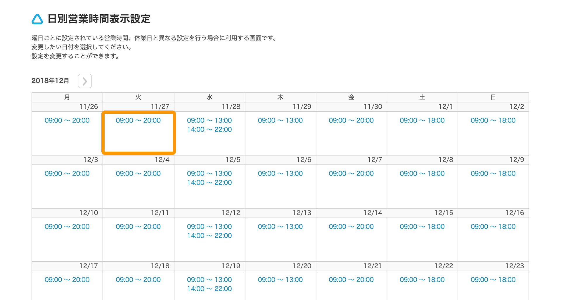Open 12/5 hours 14:00 ~ 22:00
Screen dimensions: 561x300
[209, 183]
